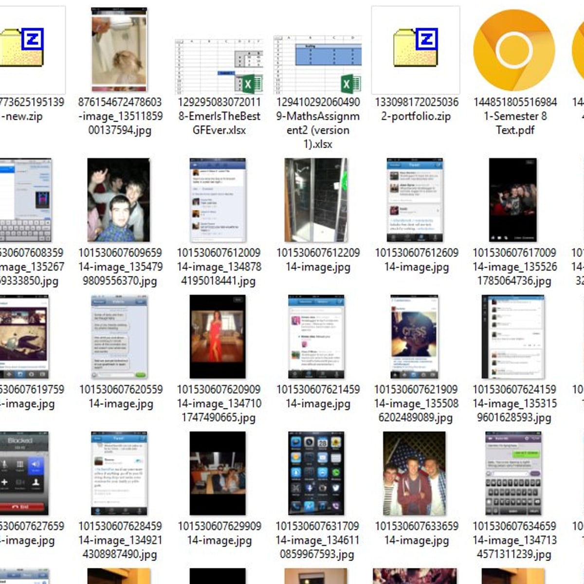The image size is (584, 584).
Task: Open the EmerIsTheBestGFEver.xlsx Excel file
Action: coord(219,66)
